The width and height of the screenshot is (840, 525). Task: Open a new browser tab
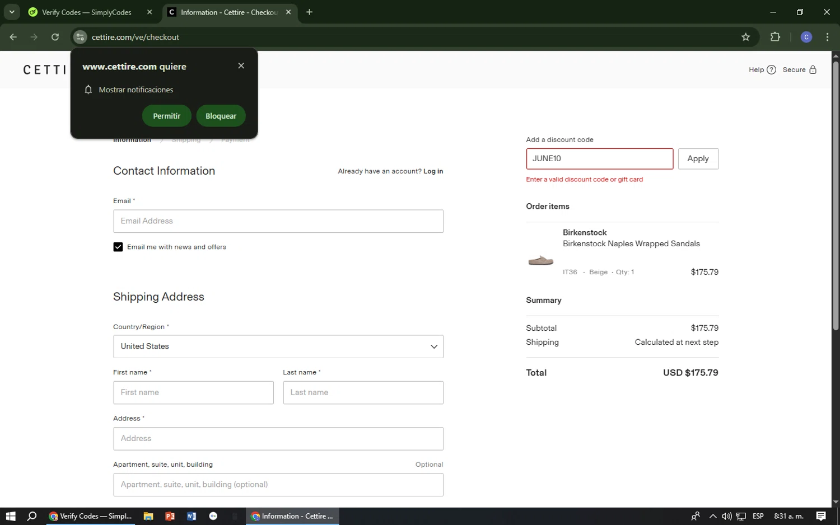click(309, 12)
